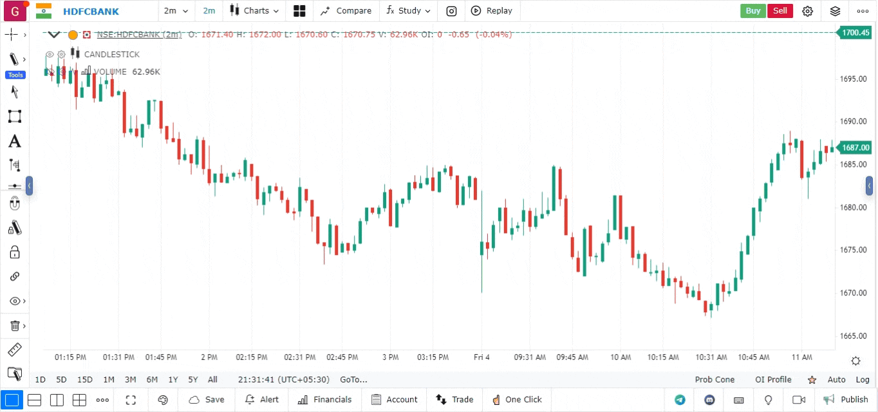Open the Financials tab
Viewport: 878px width, 412px height.
324,400
